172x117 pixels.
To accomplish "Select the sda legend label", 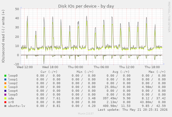I will [11, 98].
